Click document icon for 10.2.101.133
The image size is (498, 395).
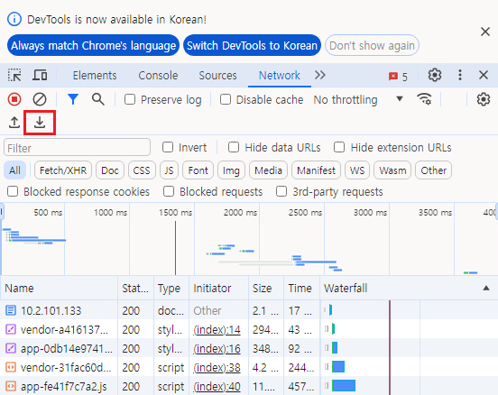[11, 310]
